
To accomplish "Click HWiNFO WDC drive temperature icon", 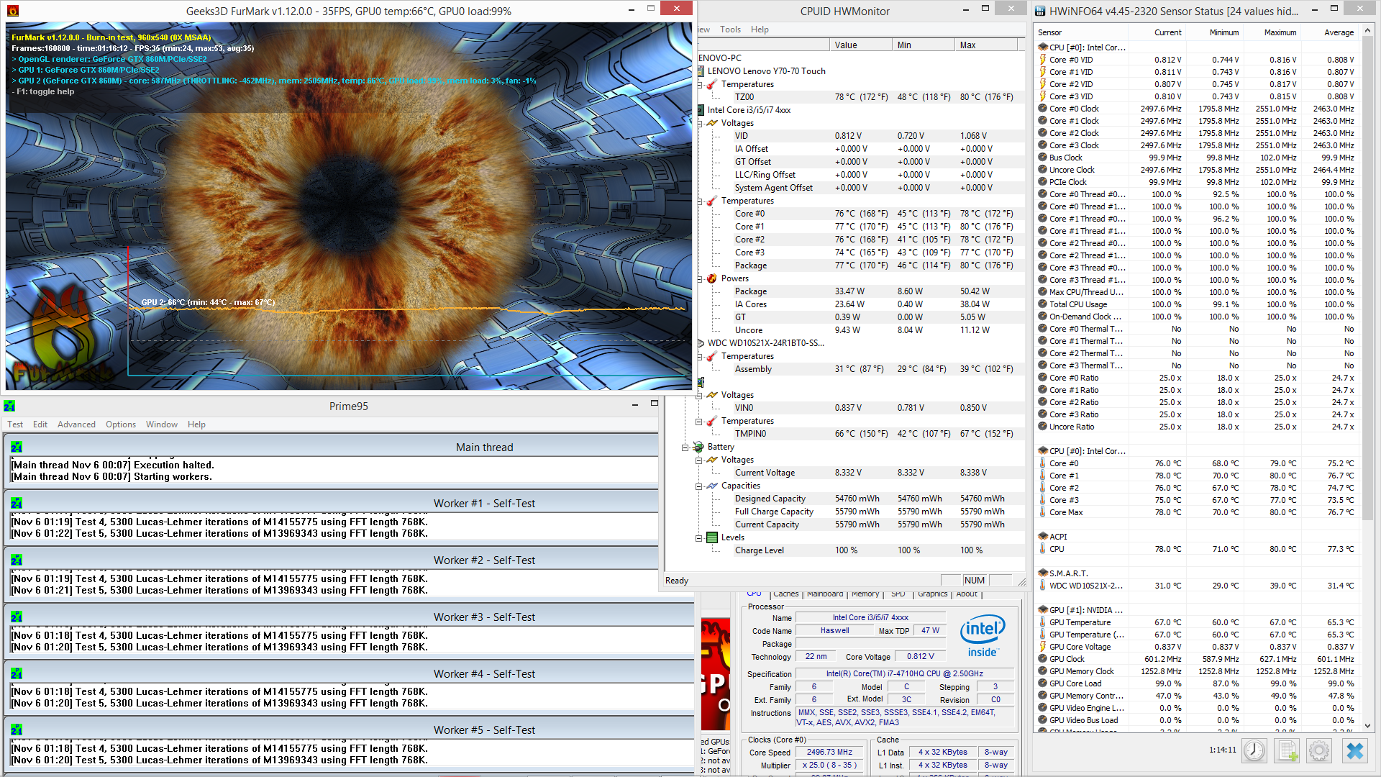I will [1042, 586].
